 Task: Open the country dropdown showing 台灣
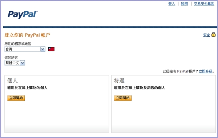click(x=25, y=49)
